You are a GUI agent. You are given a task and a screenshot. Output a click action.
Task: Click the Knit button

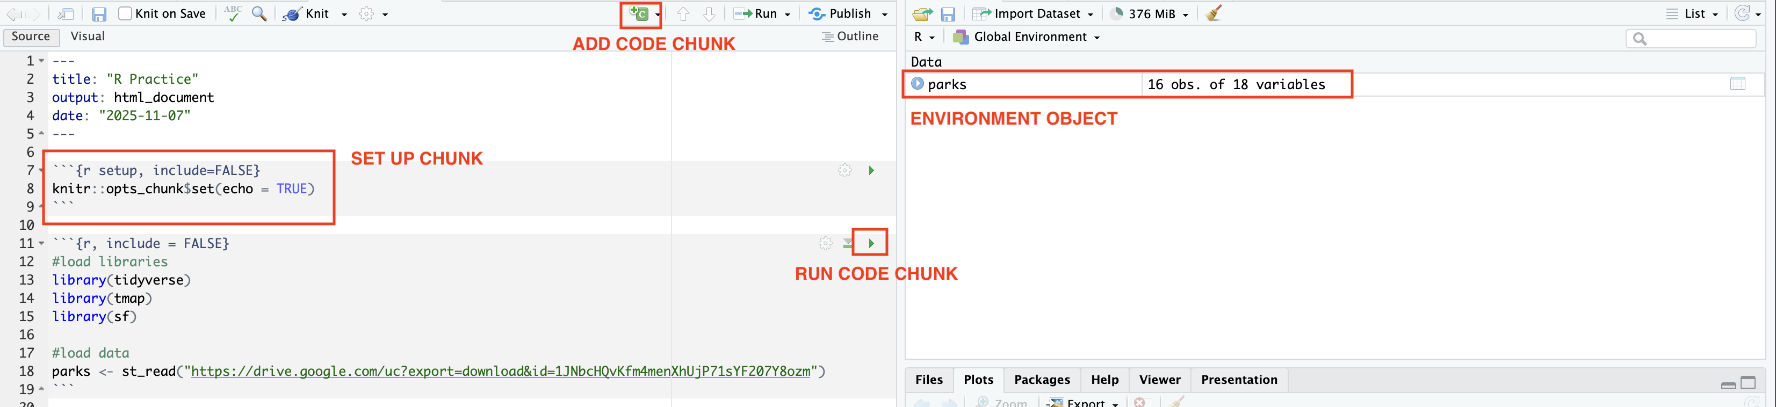(x=308, y=14)
